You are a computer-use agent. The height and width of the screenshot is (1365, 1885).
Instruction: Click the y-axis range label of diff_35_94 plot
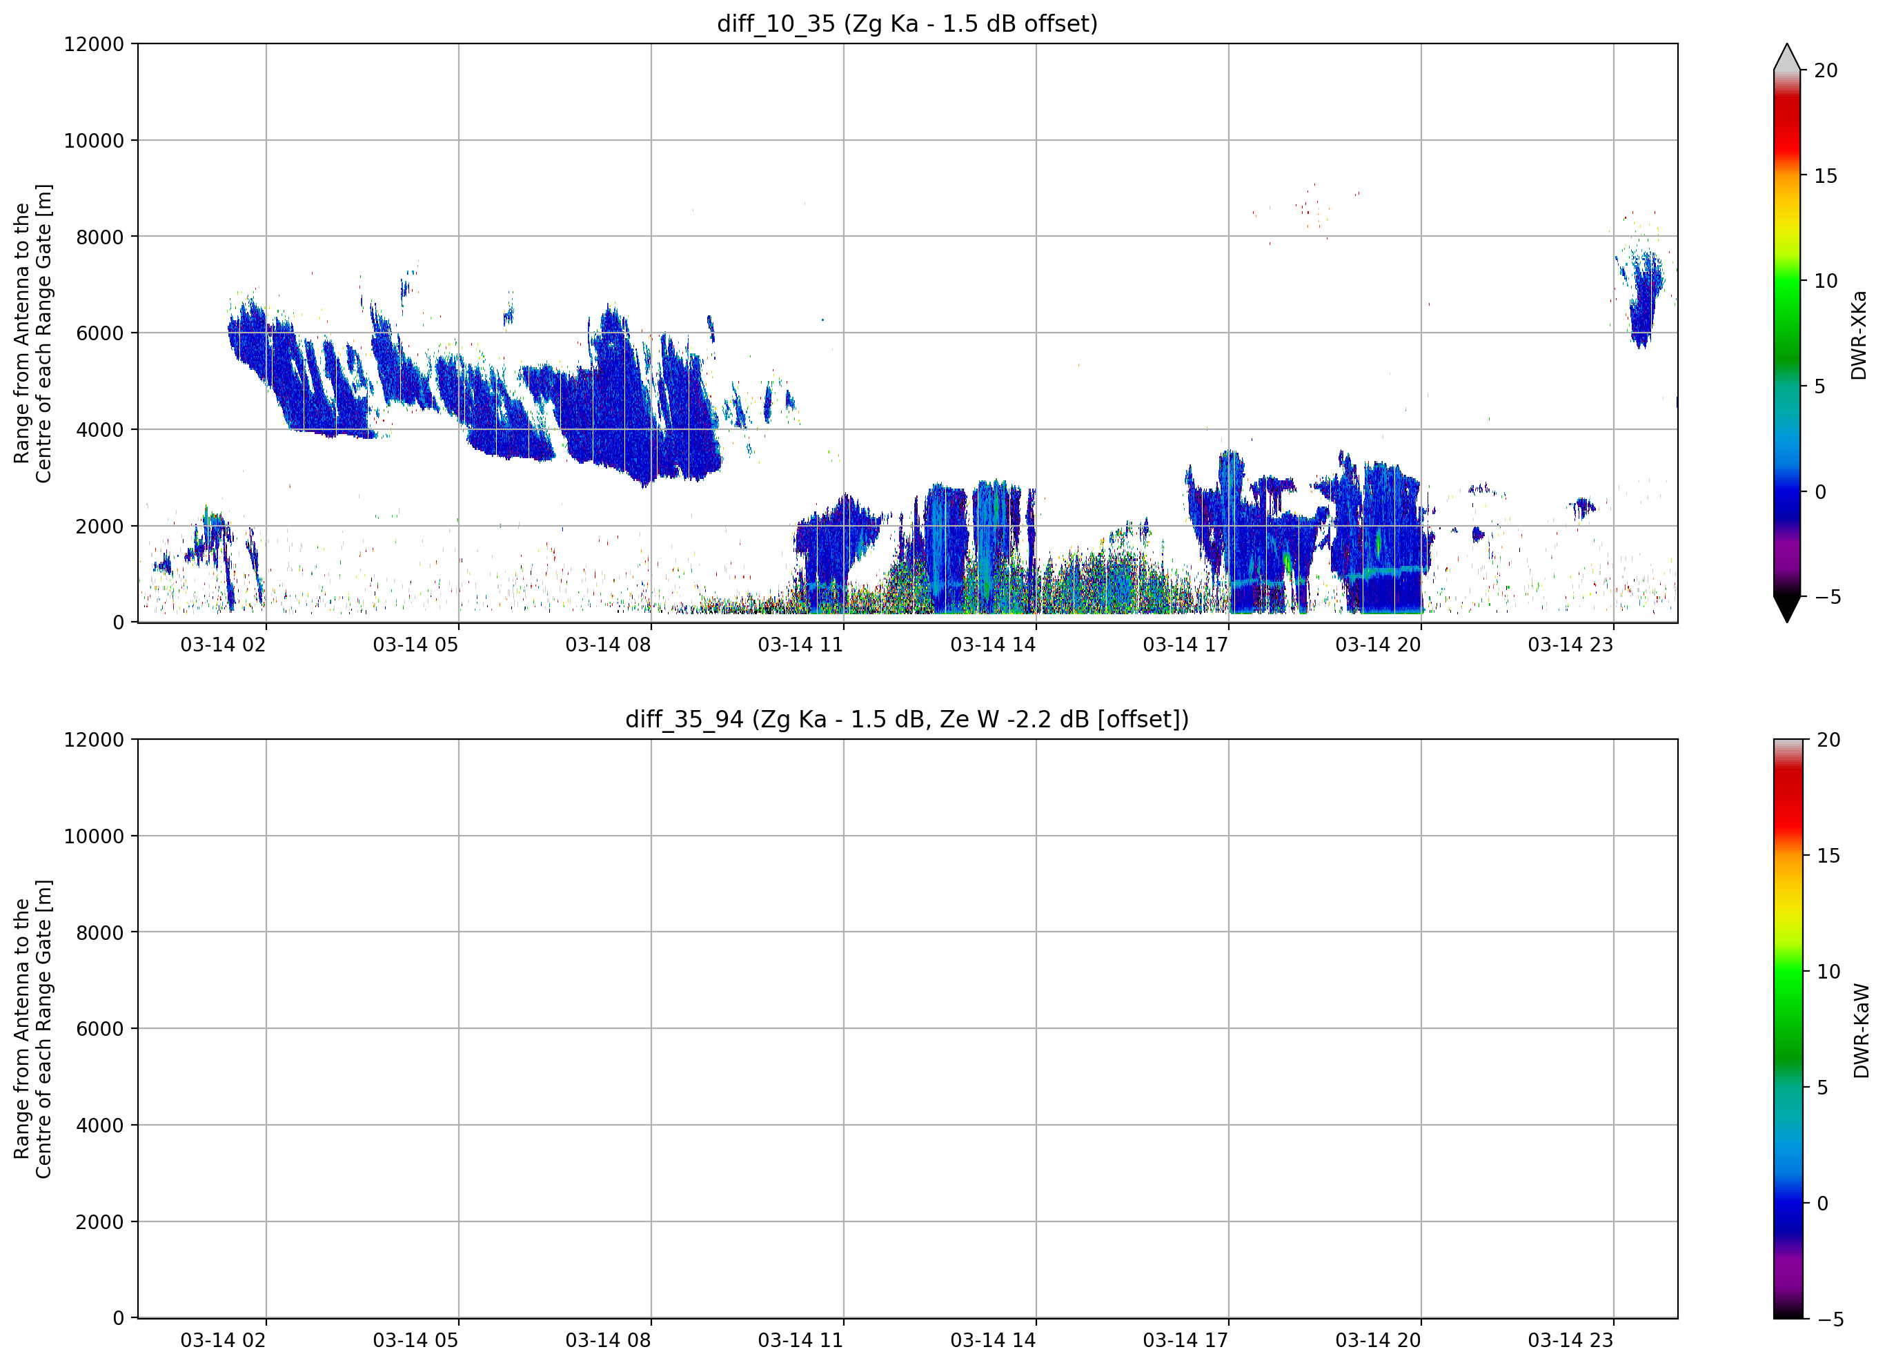point(32,1029)
